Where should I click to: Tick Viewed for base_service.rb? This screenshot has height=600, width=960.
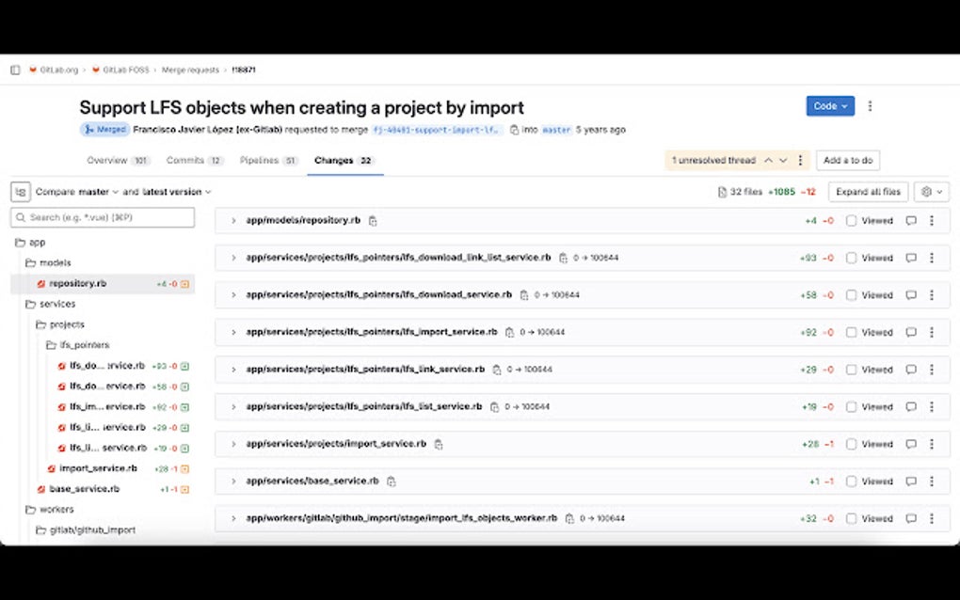click(851, 482)
